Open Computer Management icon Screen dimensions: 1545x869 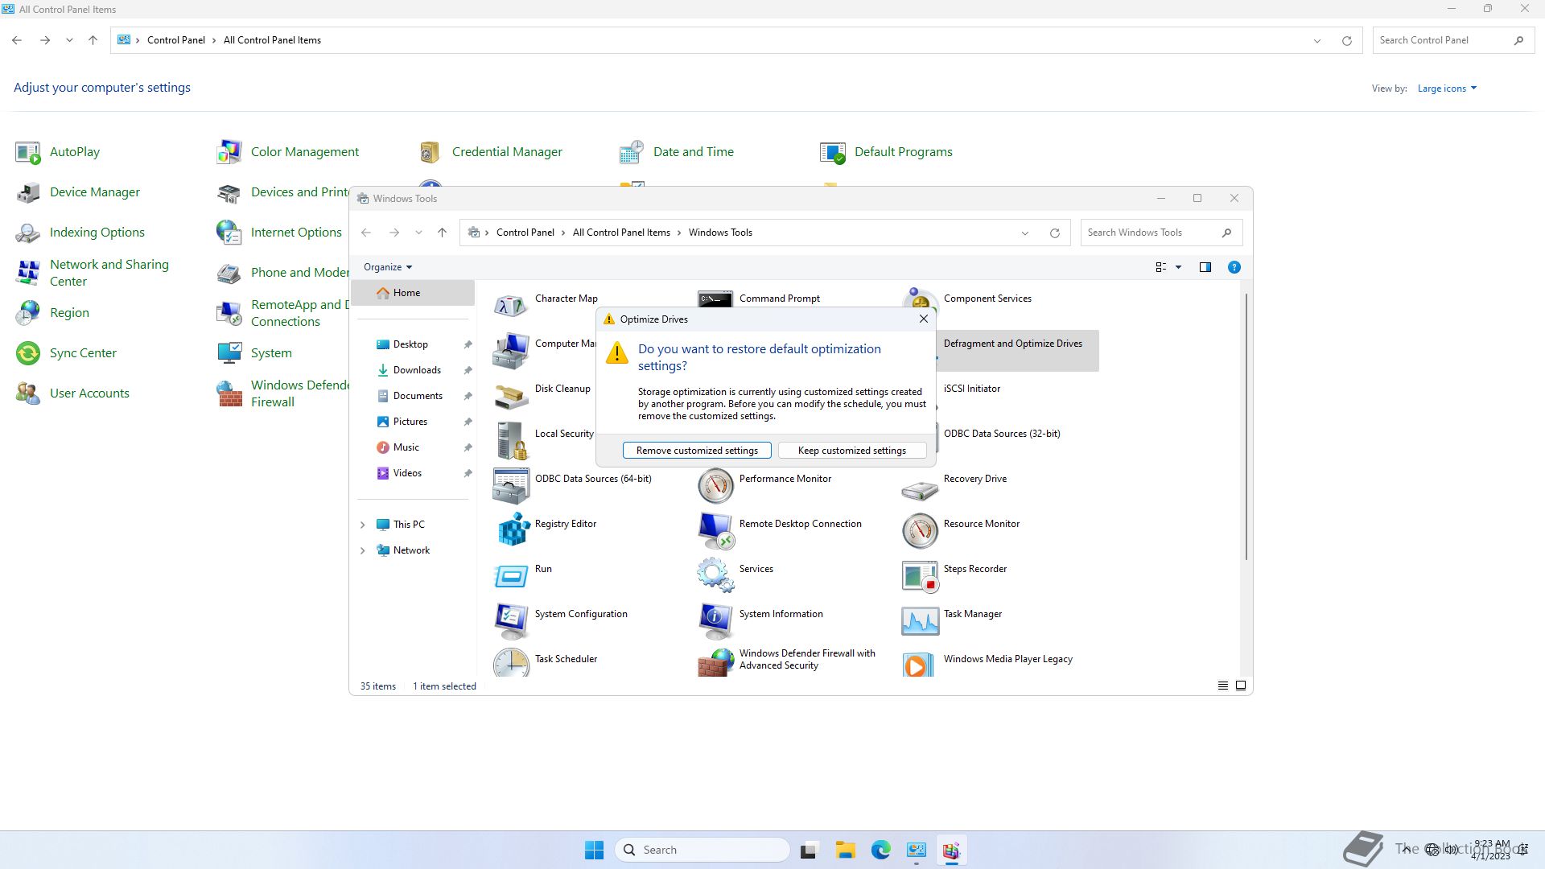pos(511,350)
